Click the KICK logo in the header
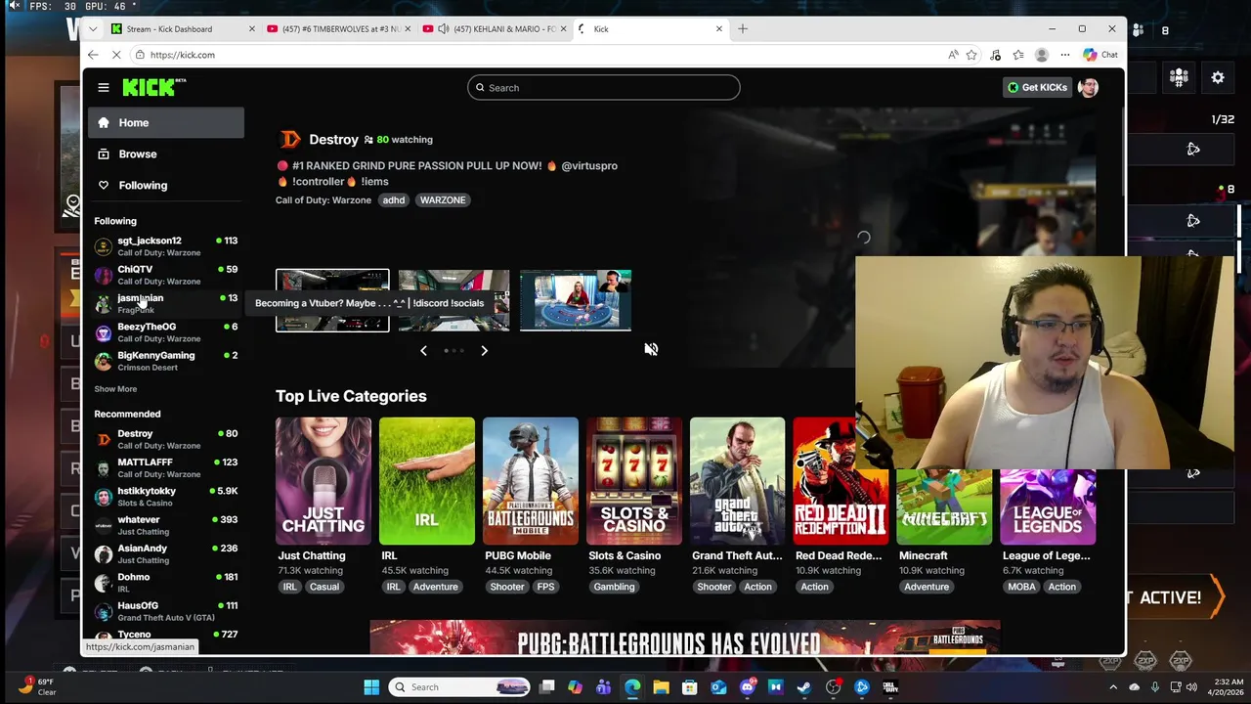 (x=153, y=88)
